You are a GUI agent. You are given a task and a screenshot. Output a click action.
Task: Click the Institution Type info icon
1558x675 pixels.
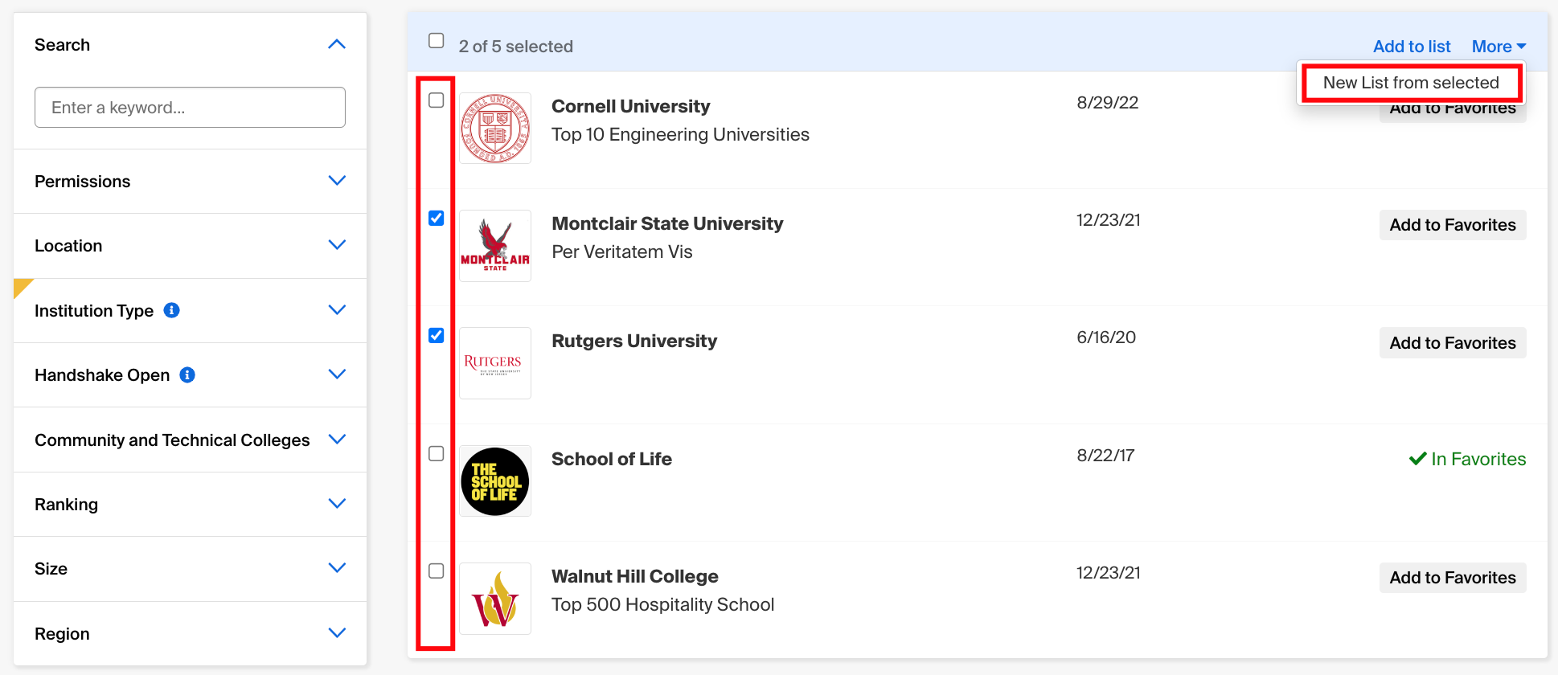click(171, 310)
